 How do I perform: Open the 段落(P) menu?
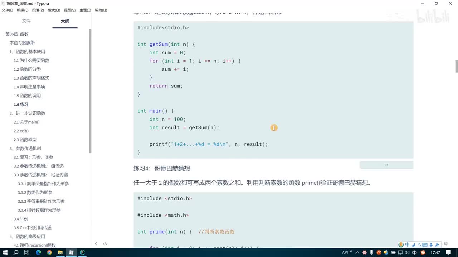38,10
